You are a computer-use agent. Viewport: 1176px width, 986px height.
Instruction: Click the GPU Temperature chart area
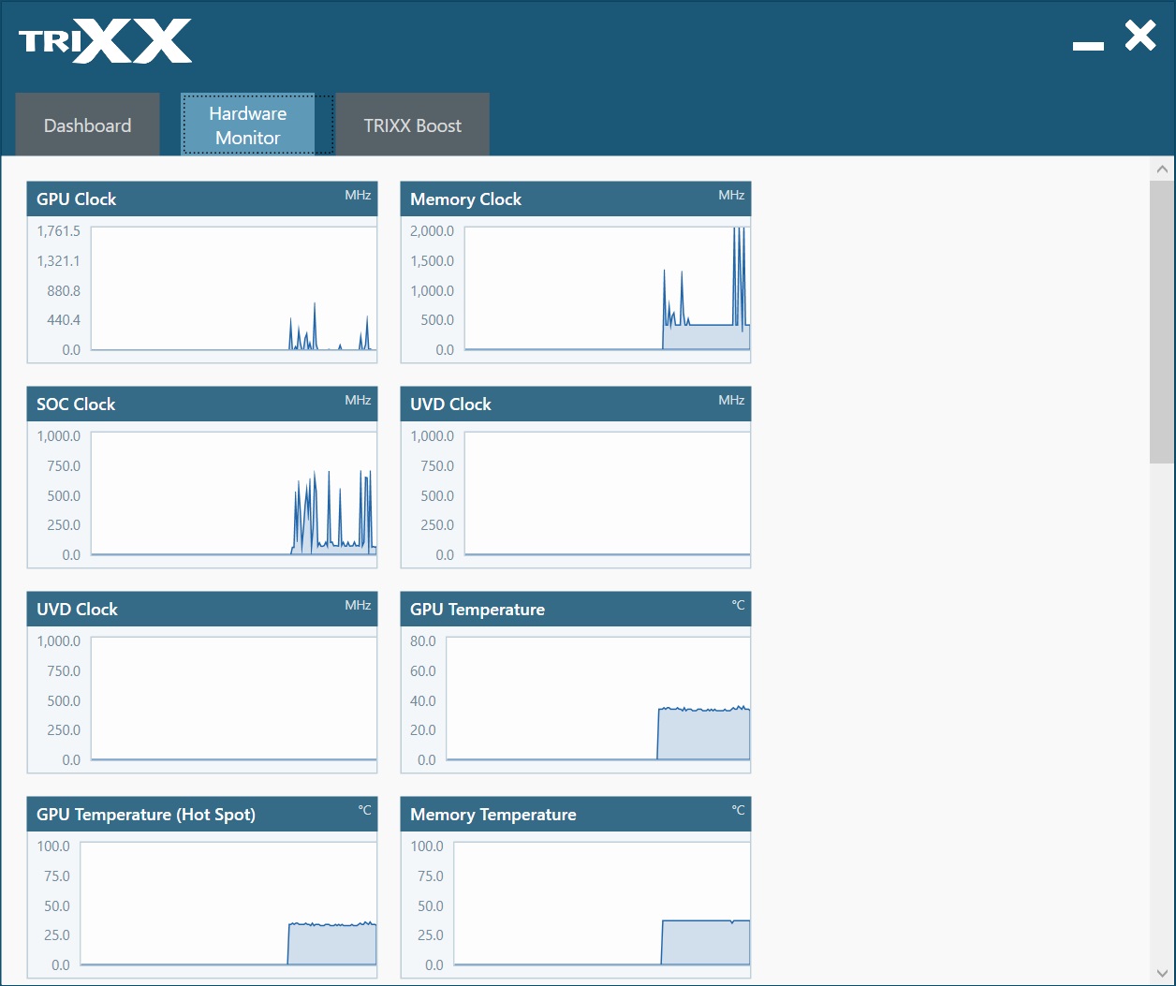pos(598,699)
